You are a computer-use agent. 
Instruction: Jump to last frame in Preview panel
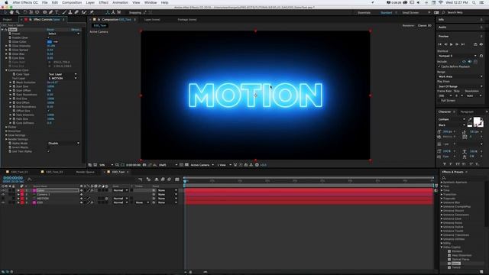pyautogui.click(x=463, y=44)
